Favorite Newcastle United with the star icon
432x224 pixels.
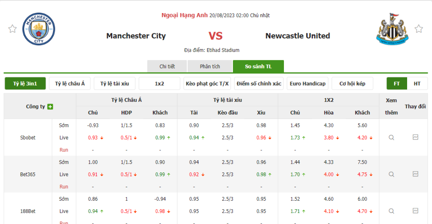click(418, 29)
